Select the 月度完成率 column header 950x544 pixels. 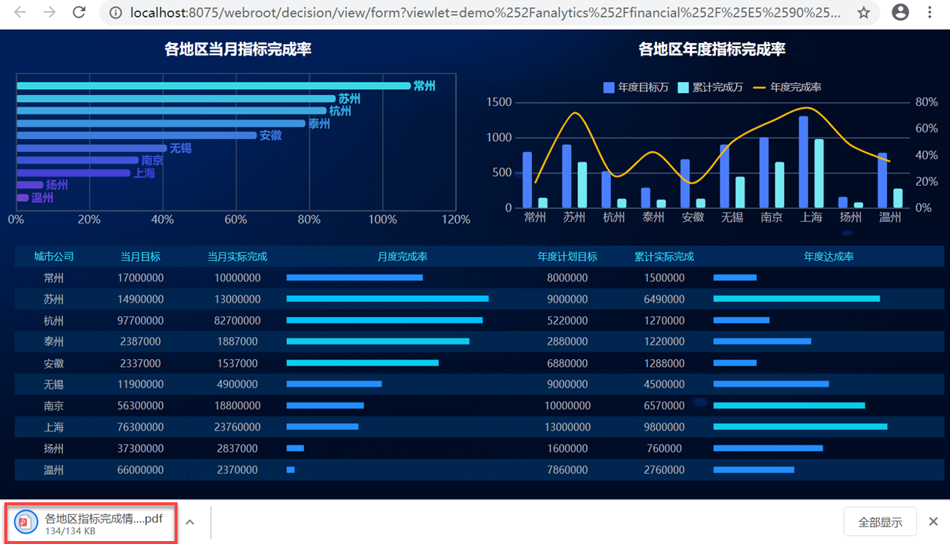tap(402, 257)
